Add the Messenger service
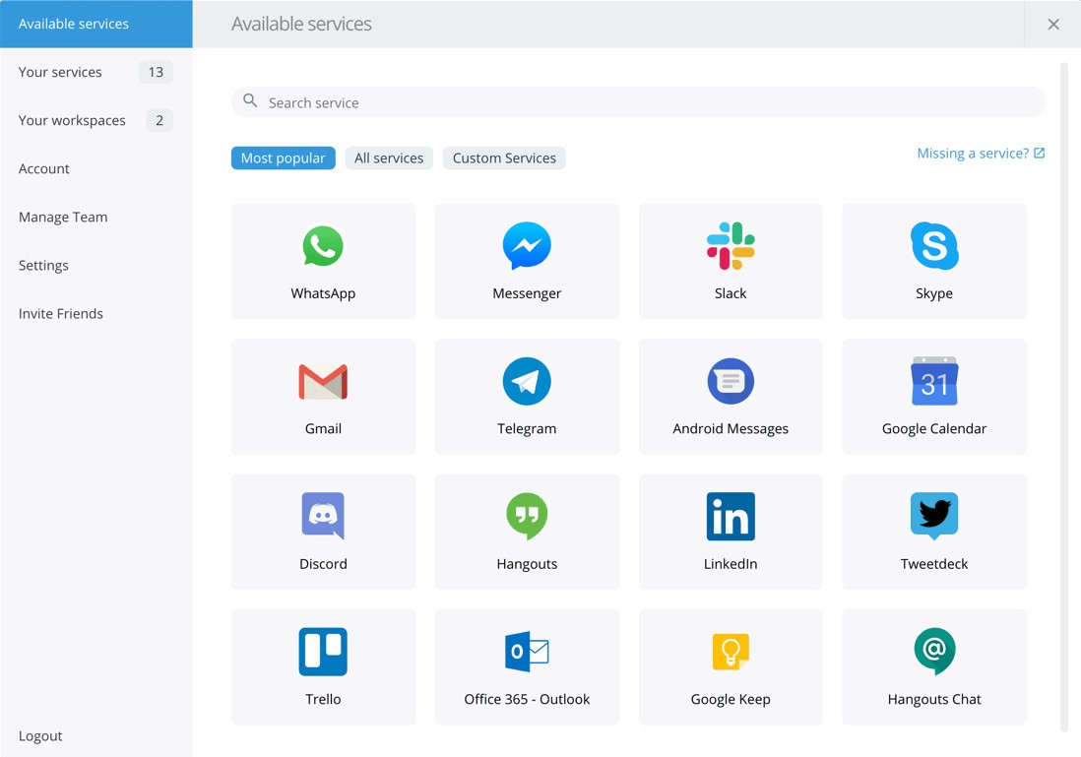This screenshot has height=757, width=1081. 527,261
